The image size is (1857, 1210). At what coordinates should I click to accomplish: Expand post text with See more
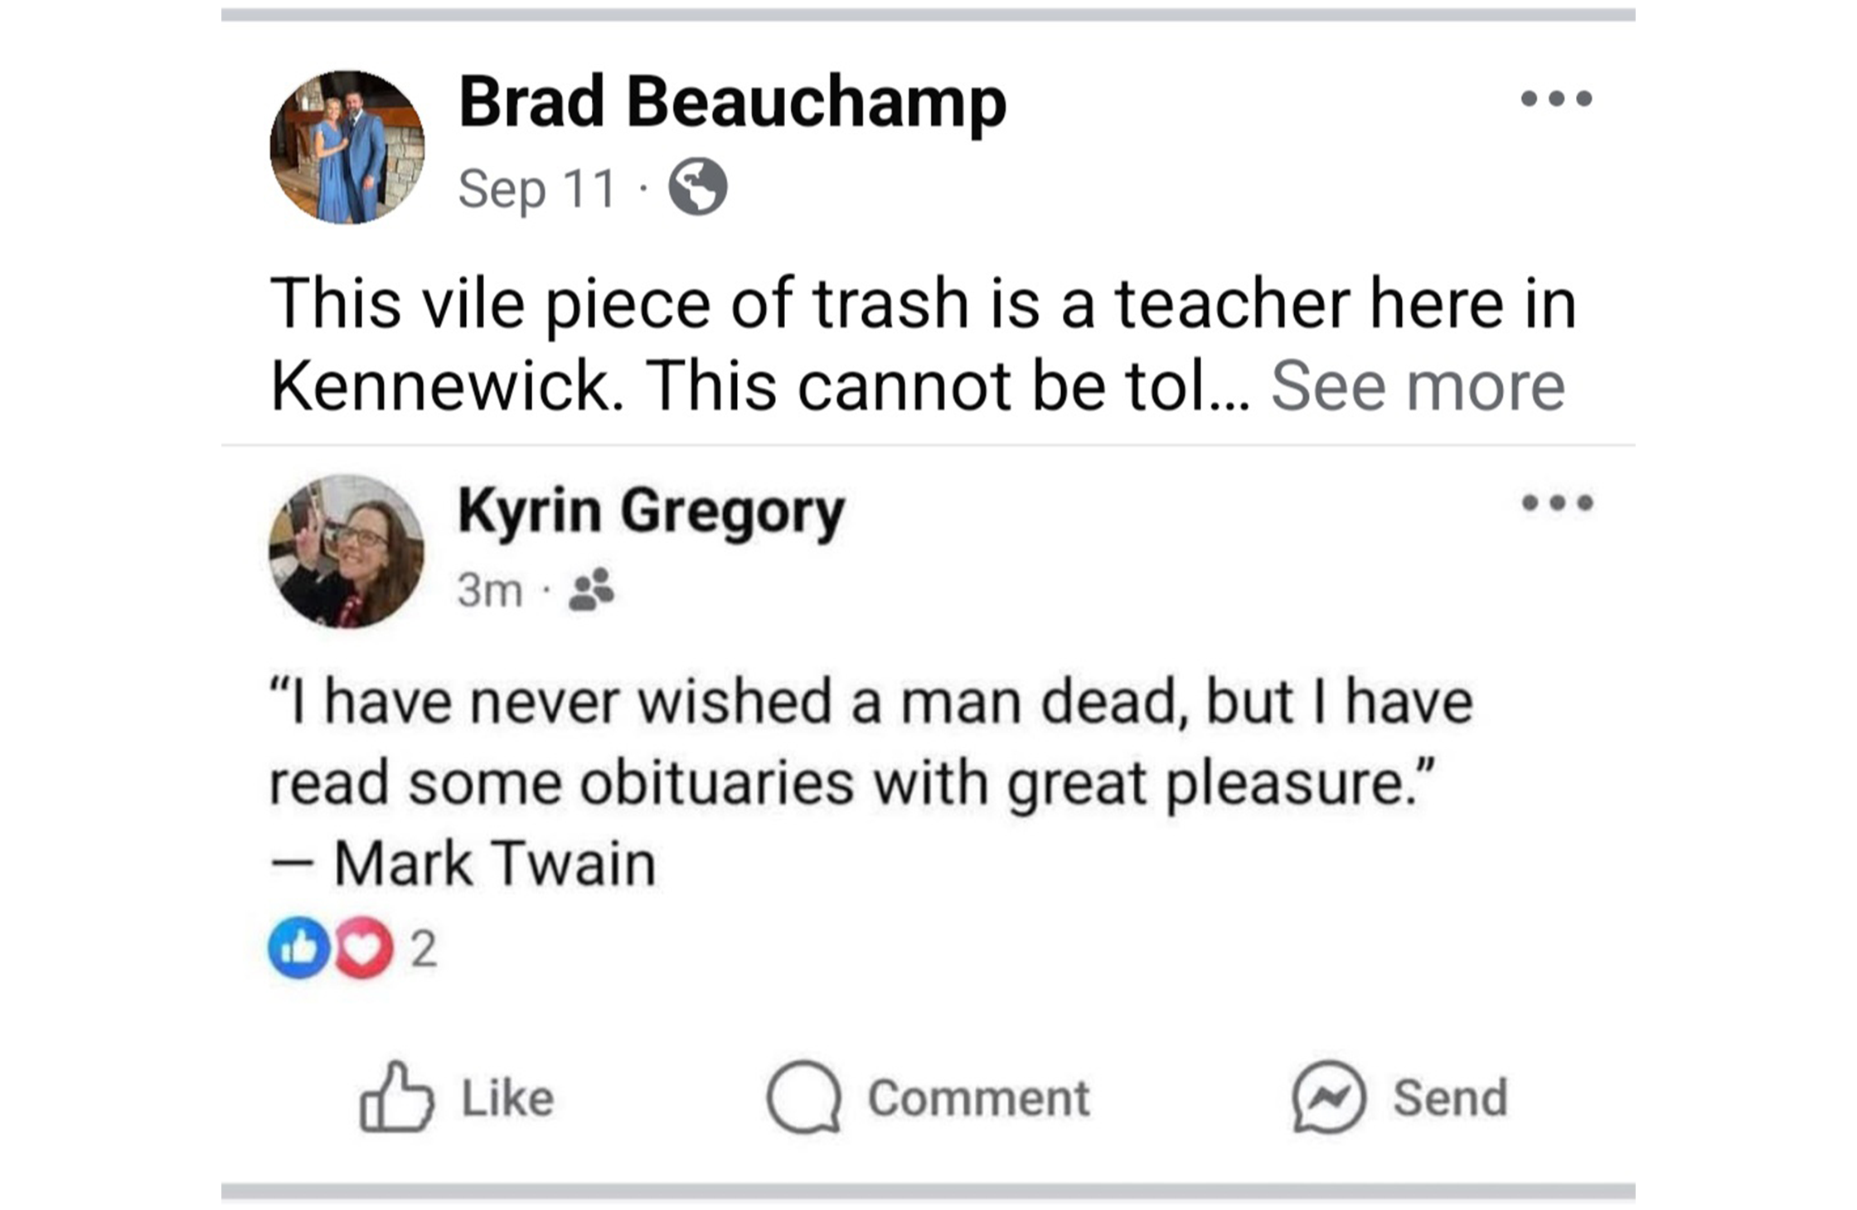tap(1418, 386)
